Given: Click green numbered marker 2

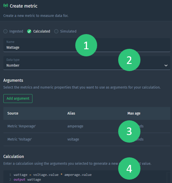Looking at the screenshot, I should click(129, 60).
